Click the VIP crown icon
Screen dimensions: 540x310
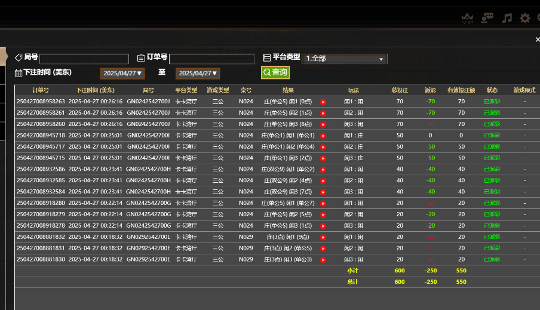[468, 19]
